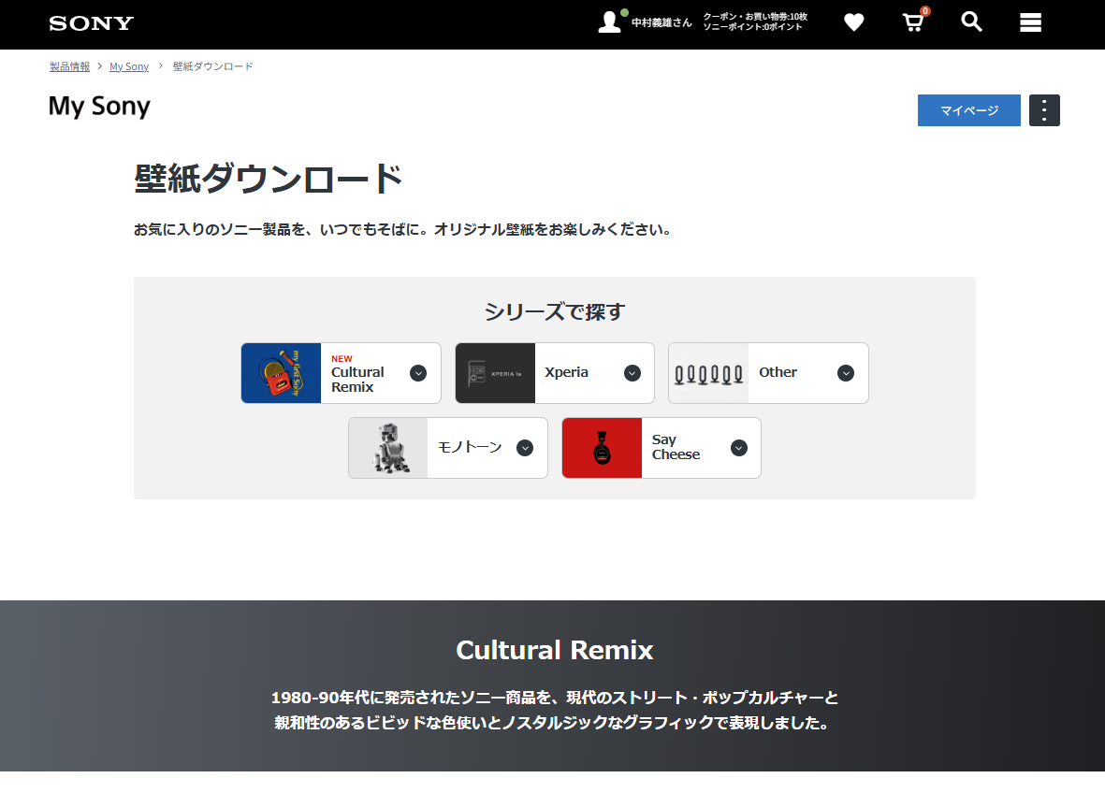Click the Other series speakers thumbnail
The height and width of the screenshot is (807, 1105).
pyautogui.click(x=708, y=373)
